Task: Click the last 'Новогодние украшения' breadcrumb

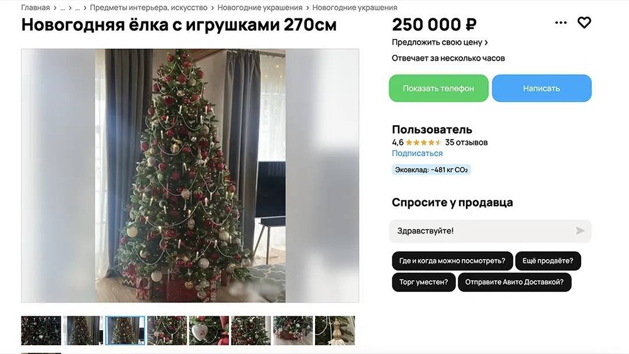Action: pyautogui.click(x=355, y=8)
